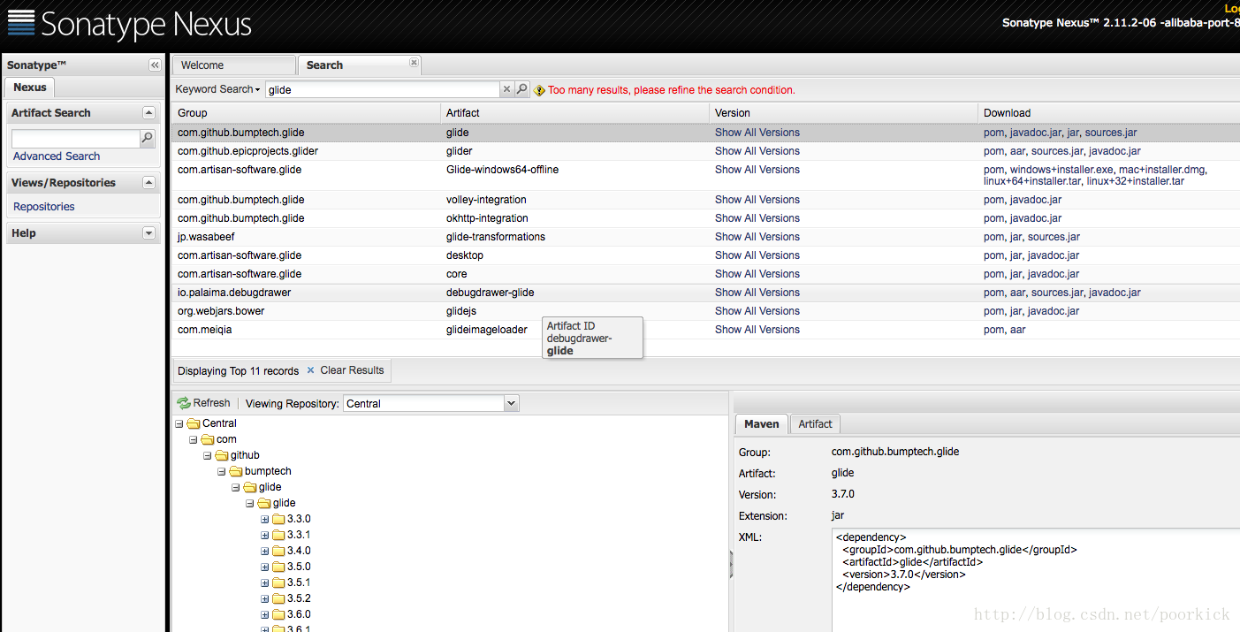
Task: Sort by the Artifact column header
Action: [574, 113]
